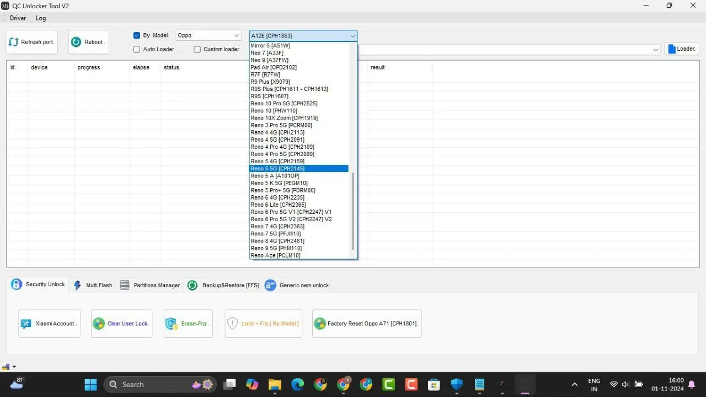Click the Loader button
The width and height of the screenshot is (706, 397).
click(x=682, y=49)
